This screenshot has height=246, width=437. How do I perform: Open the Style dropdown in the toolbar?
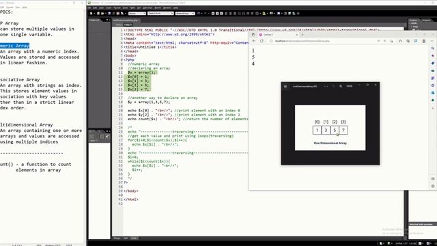pyautogui.click(x=137, y=14)
